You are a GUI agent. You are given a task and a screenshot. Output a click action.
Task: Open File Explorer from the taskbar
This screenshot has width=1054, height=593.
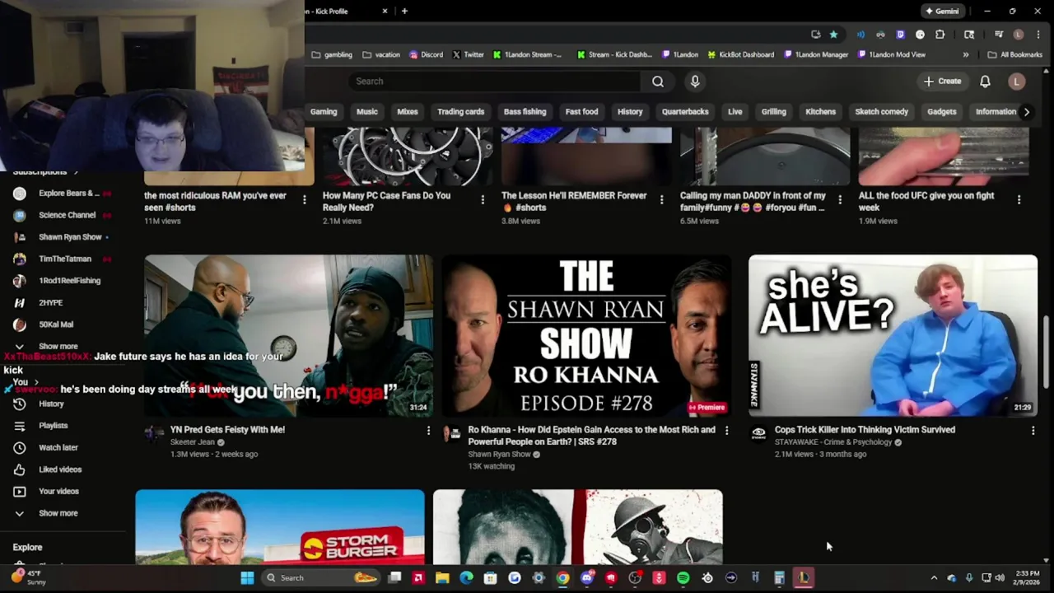442,578
